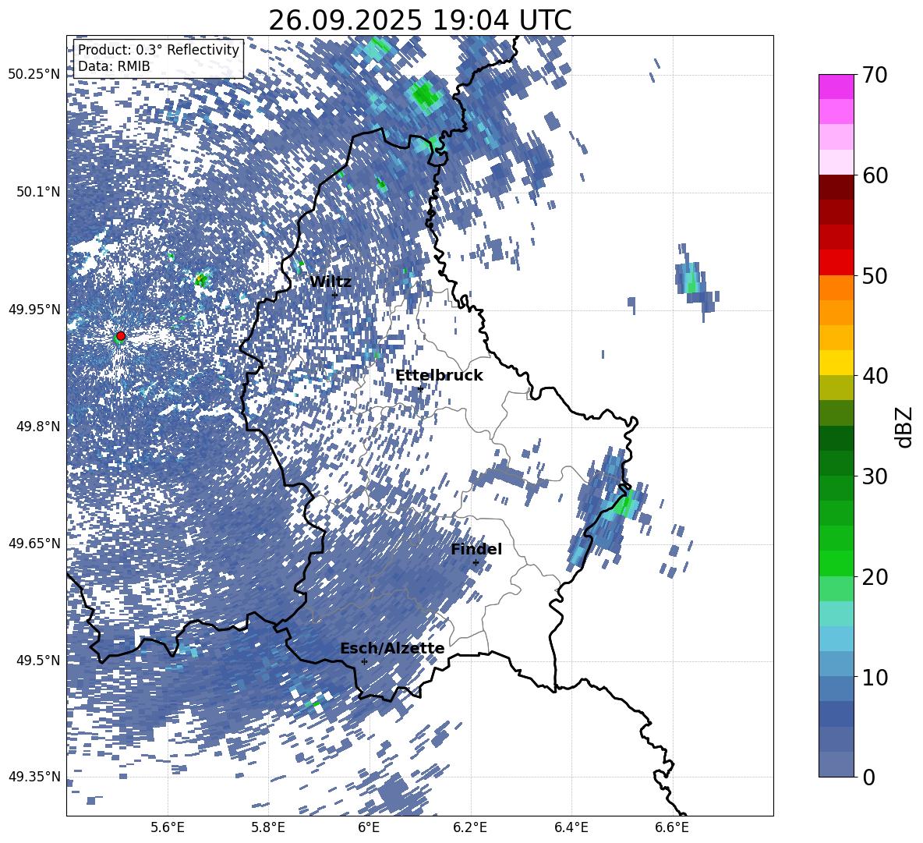The image size is (923, 843).
Task: Click the Esch/Alzette location cross marker
Action: click(x=364, y=661)
